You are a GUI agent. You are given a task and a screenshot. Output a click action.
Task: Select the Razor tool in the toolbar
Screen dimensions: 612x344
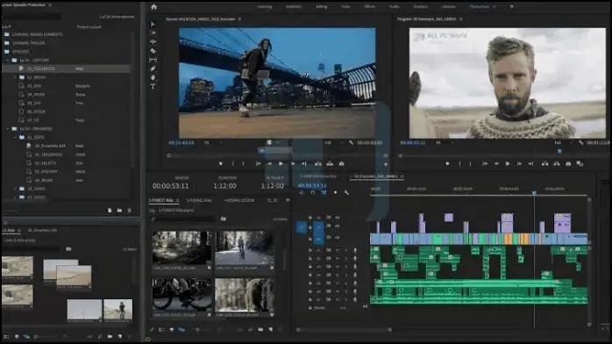153,51
